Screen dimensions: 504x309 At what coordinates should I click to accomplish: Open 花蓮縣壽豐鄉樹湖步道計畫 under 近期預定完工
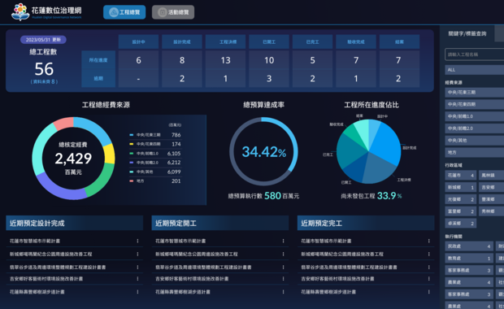coord(328,292)
